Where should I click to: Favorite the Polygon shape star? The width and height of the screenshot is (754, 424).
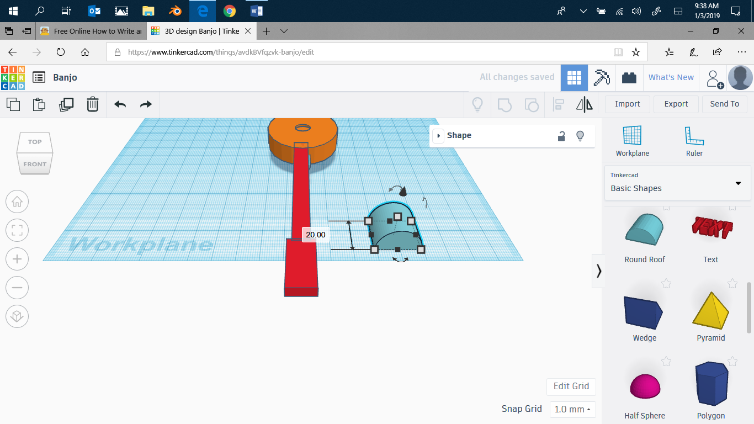tap(732, 361)
